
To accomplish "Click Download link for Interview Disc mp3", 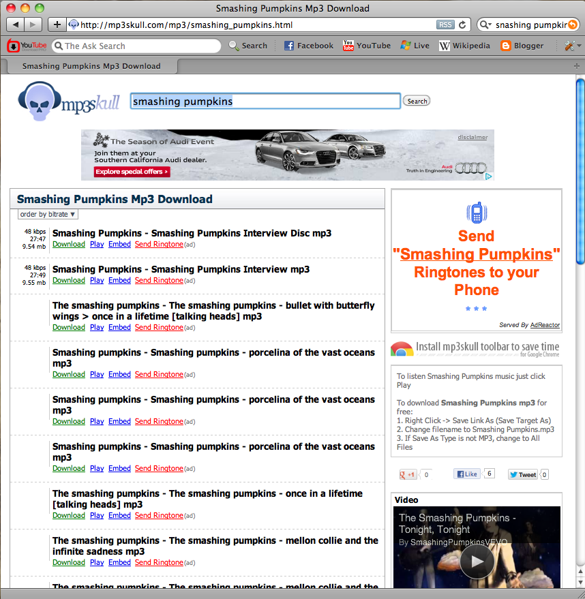I will tap(68, 244).
